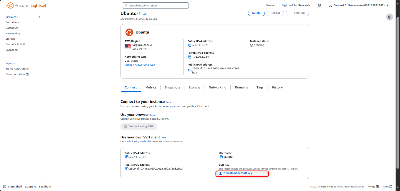
Task: Open the Privacy link in footer
Action: pyautogui.click(x=373, y=187)
